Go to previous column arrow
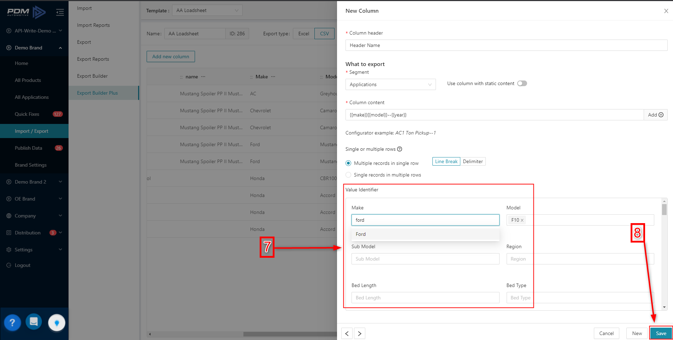Viewport: 673px width, 340px height. (x=347, y=333)
